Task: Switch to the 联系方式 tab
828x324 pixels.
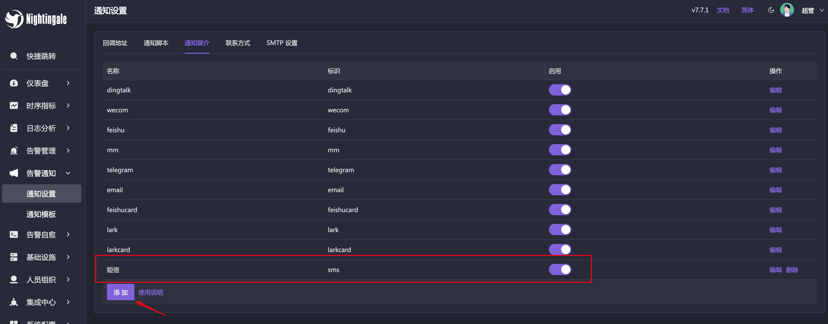Action: click(x=238, y=43)
